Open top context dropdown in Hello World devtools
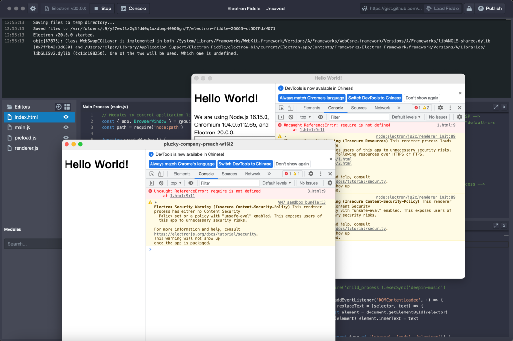Image resolution: width=513 pixels, height=341 pixels. coord(305,117)
